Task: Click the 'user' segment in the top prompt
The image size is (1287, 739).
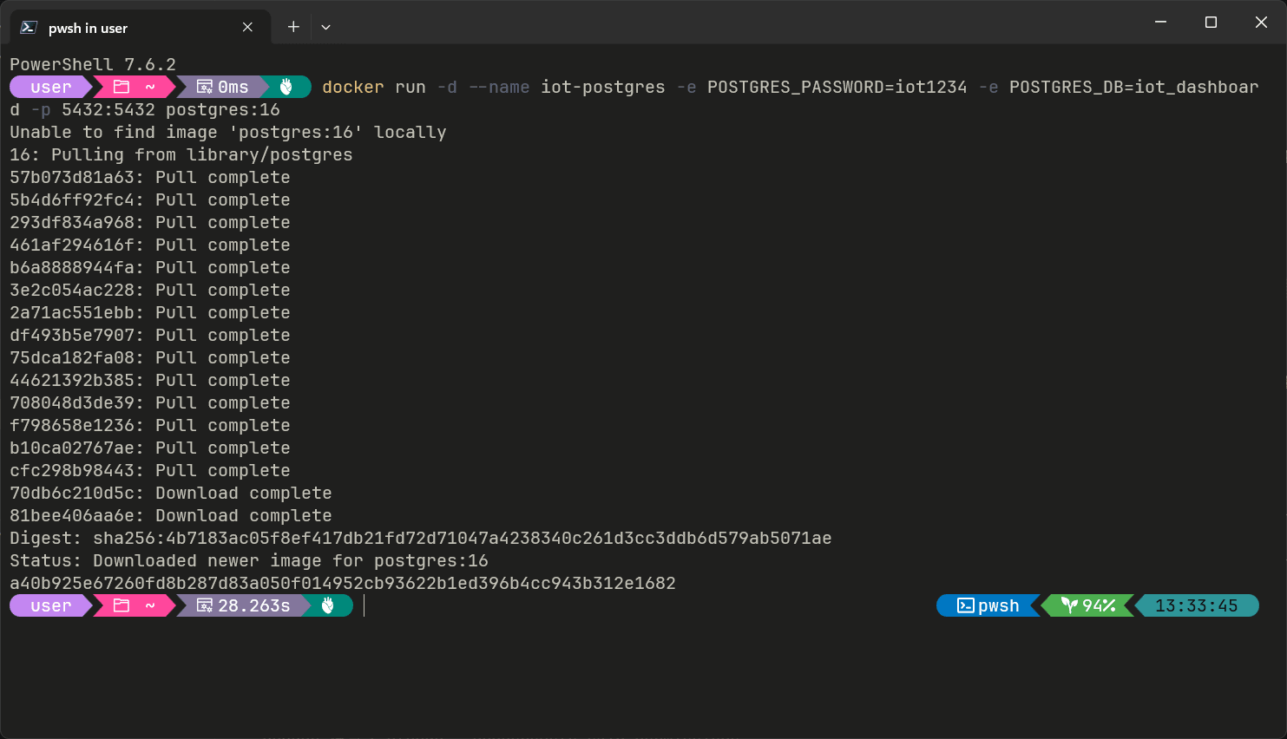Action: pos(50,87)
